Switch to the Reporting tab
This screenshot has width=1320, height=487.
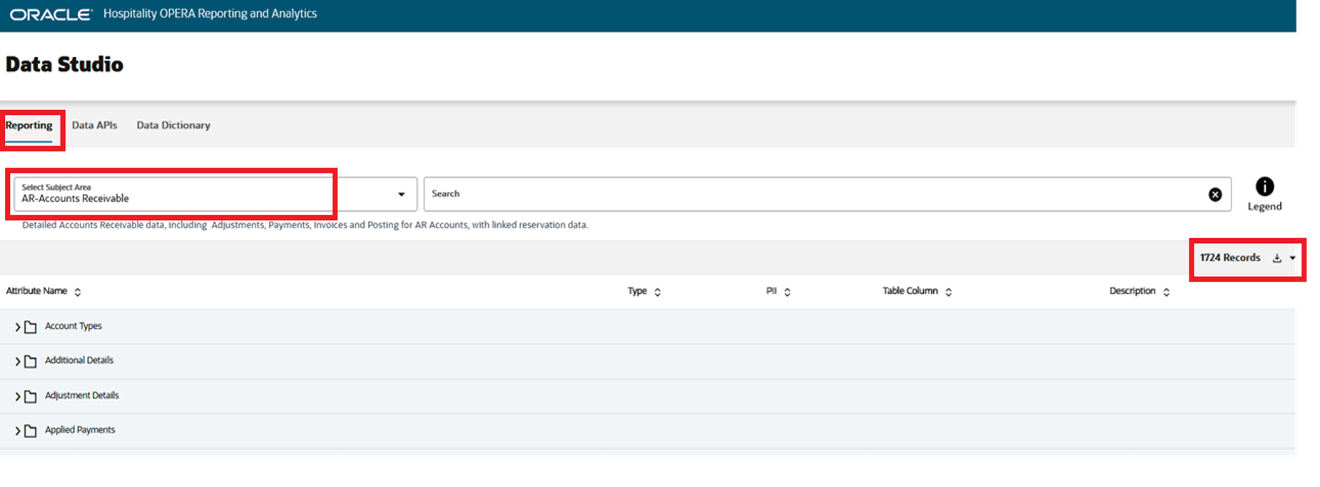29,125
